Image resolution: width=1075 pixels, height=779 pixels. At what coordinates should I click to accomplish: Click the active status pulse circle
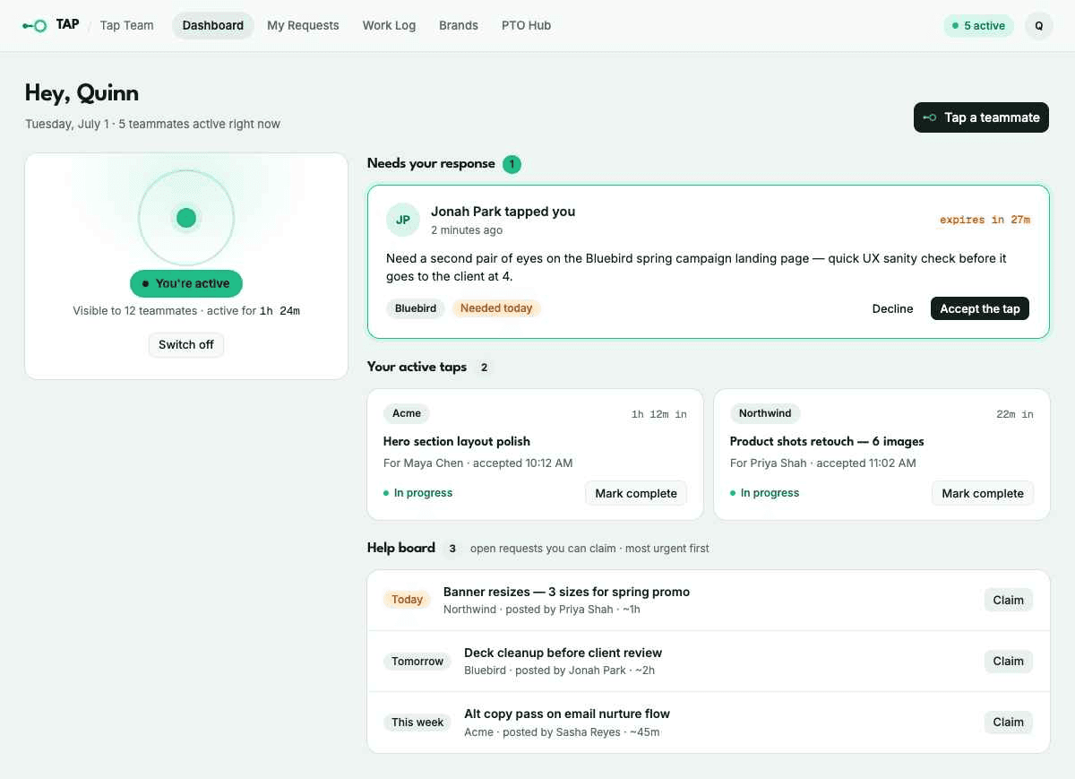(x=186, y=218)
